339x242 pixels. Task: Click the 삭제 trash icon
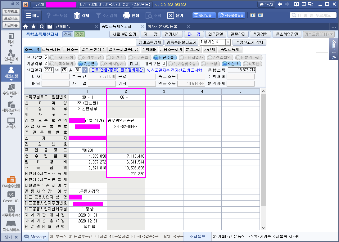(x=77, y=16)
